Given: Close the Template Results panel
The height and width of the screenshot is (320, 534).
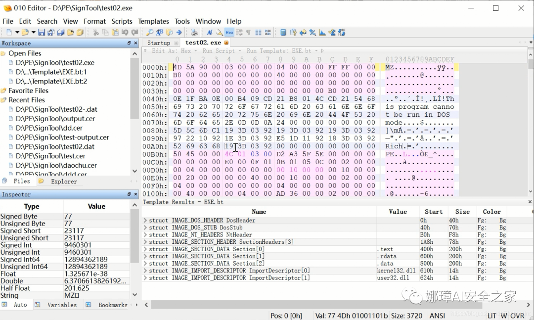Looking at the screenshot, I should 530,202.
